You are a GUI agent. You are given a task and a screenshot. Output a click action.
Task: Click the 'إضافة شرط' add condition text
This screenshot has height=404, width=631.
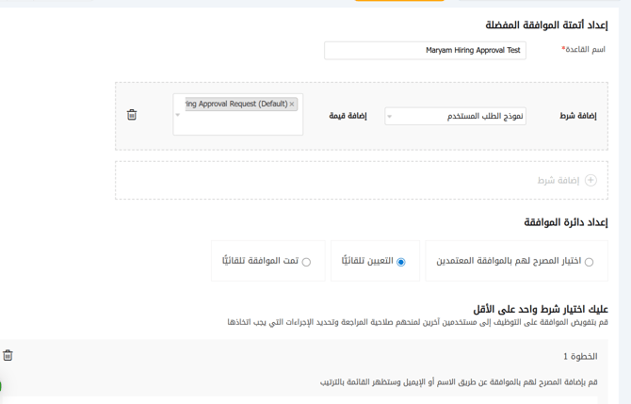(558, 180)
